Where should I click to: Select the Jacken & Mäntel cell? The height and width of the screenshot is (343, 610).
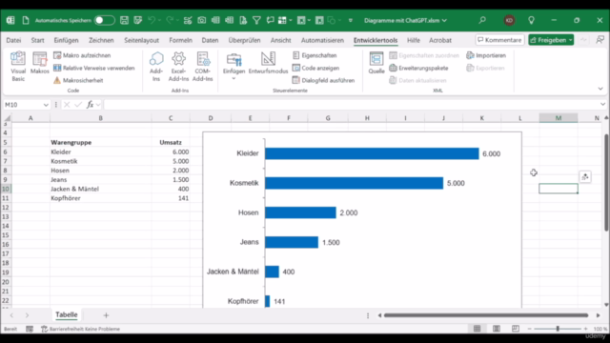(101, 189)
